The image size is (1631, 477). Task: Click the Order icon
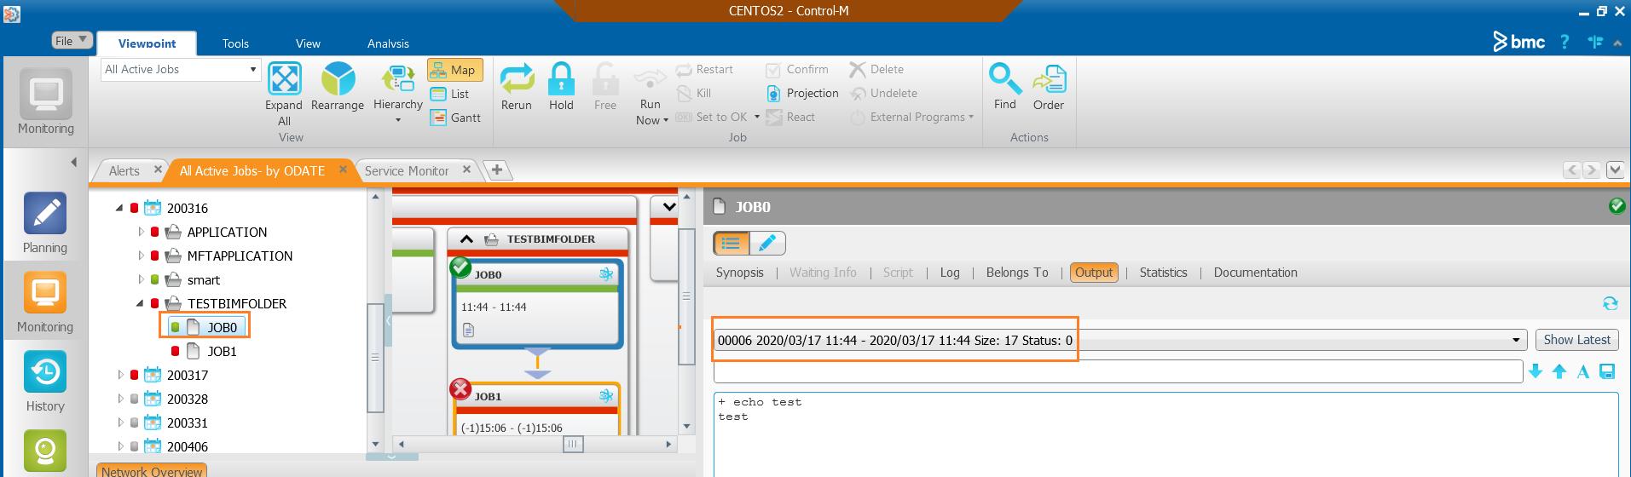1049,78
